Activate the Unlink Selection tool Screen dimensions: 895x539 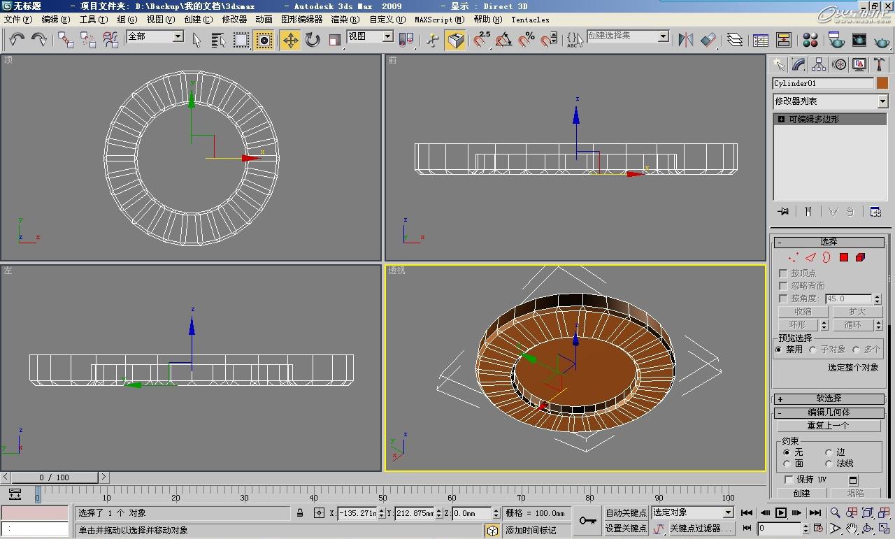(x=88, y=40)
